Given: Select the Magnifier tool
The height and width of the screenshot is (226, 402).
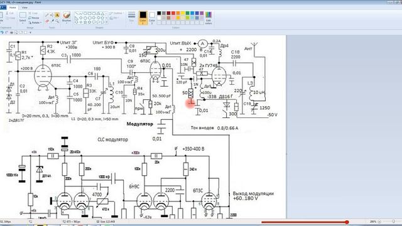Looking at the screenshot, I should [57, 21].
